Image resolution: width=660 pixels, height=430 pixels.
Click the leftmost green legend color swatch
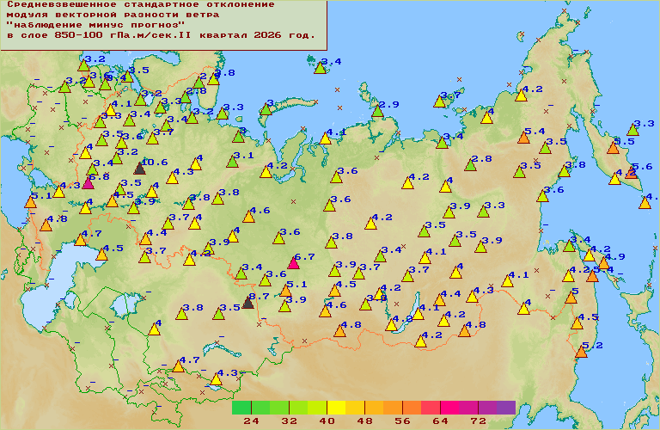241,408
